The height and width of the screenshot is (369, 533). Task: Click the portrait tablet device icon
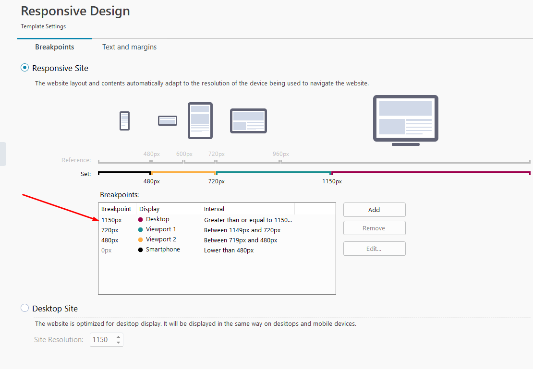[200, 120]
